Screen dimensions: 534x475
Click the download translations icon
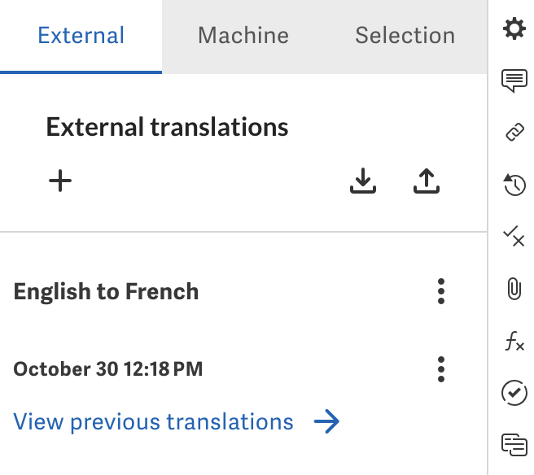coord(363,182)
